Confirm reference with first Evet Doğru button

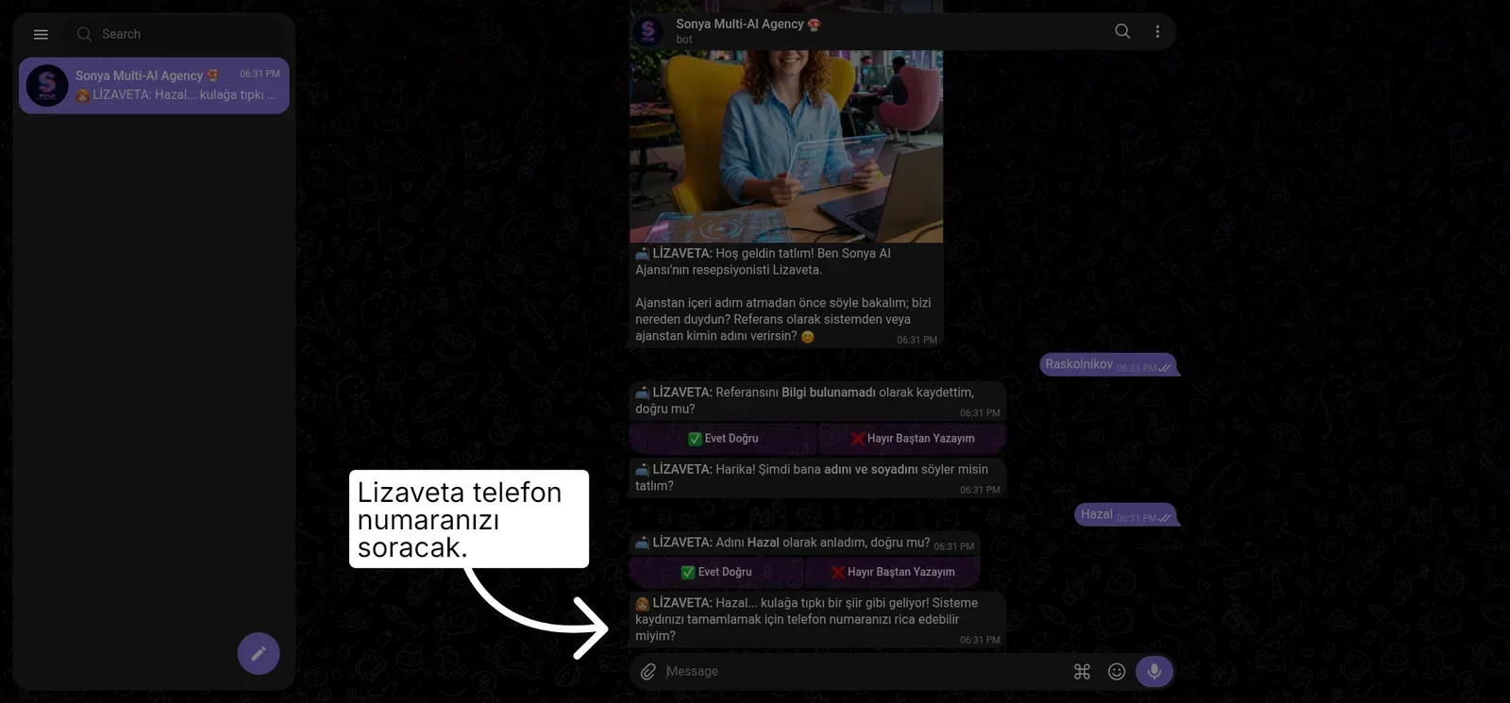pos(723,439)
